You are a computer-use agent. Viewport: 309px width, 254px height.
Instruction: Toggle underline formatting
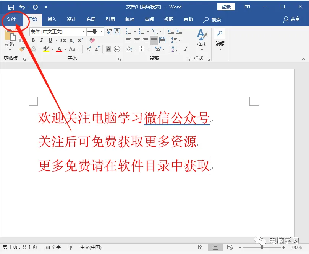tap(50, 40)
